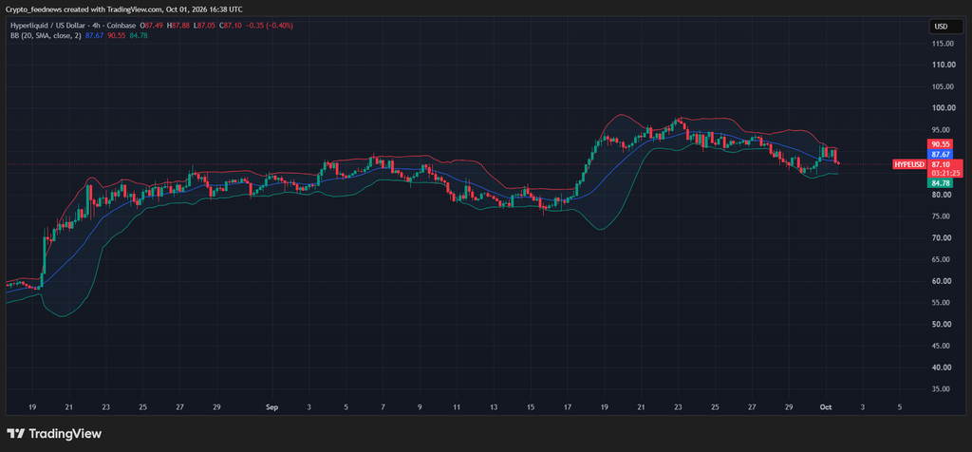Click the 50.00 price axis label
972x452 pixels.
tap(942, 324)
